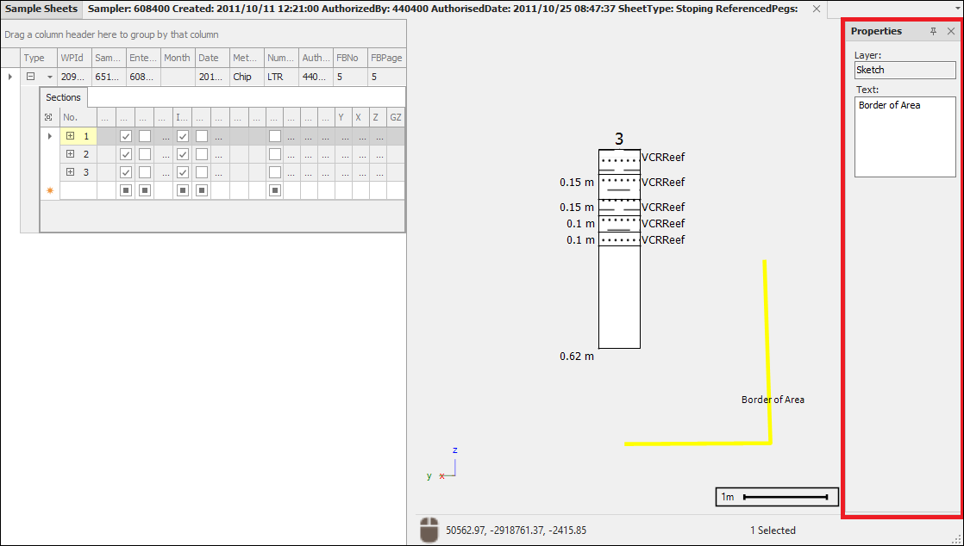
Task: Click the row indicator arrow of sample sheet
Action: 10,77
